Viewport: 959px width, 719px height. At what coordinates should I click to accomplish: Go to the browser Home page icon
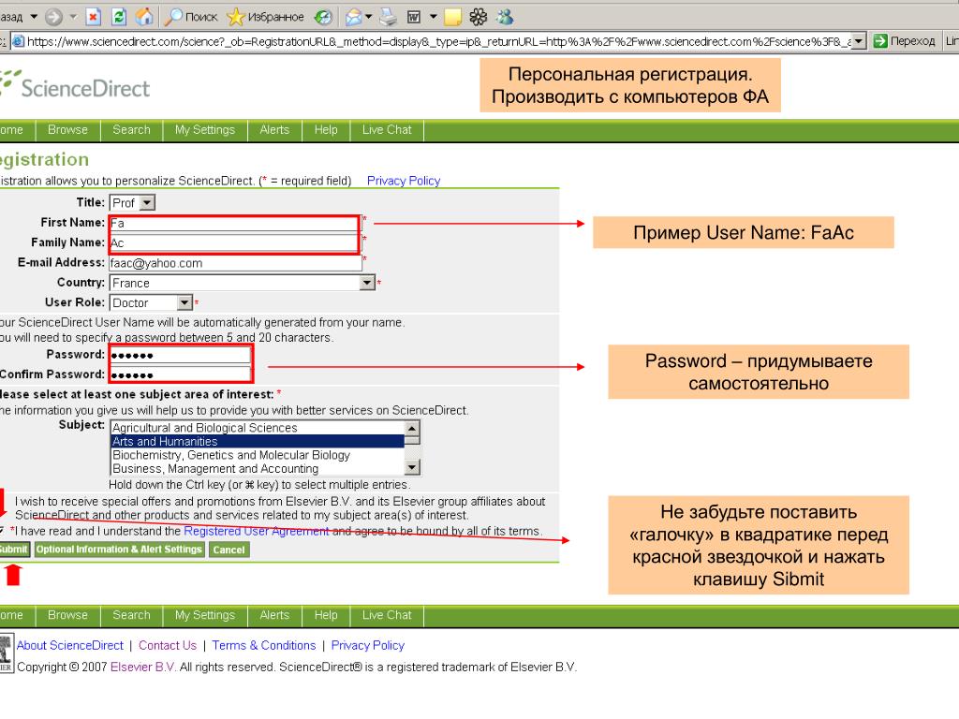coord(144,17)
